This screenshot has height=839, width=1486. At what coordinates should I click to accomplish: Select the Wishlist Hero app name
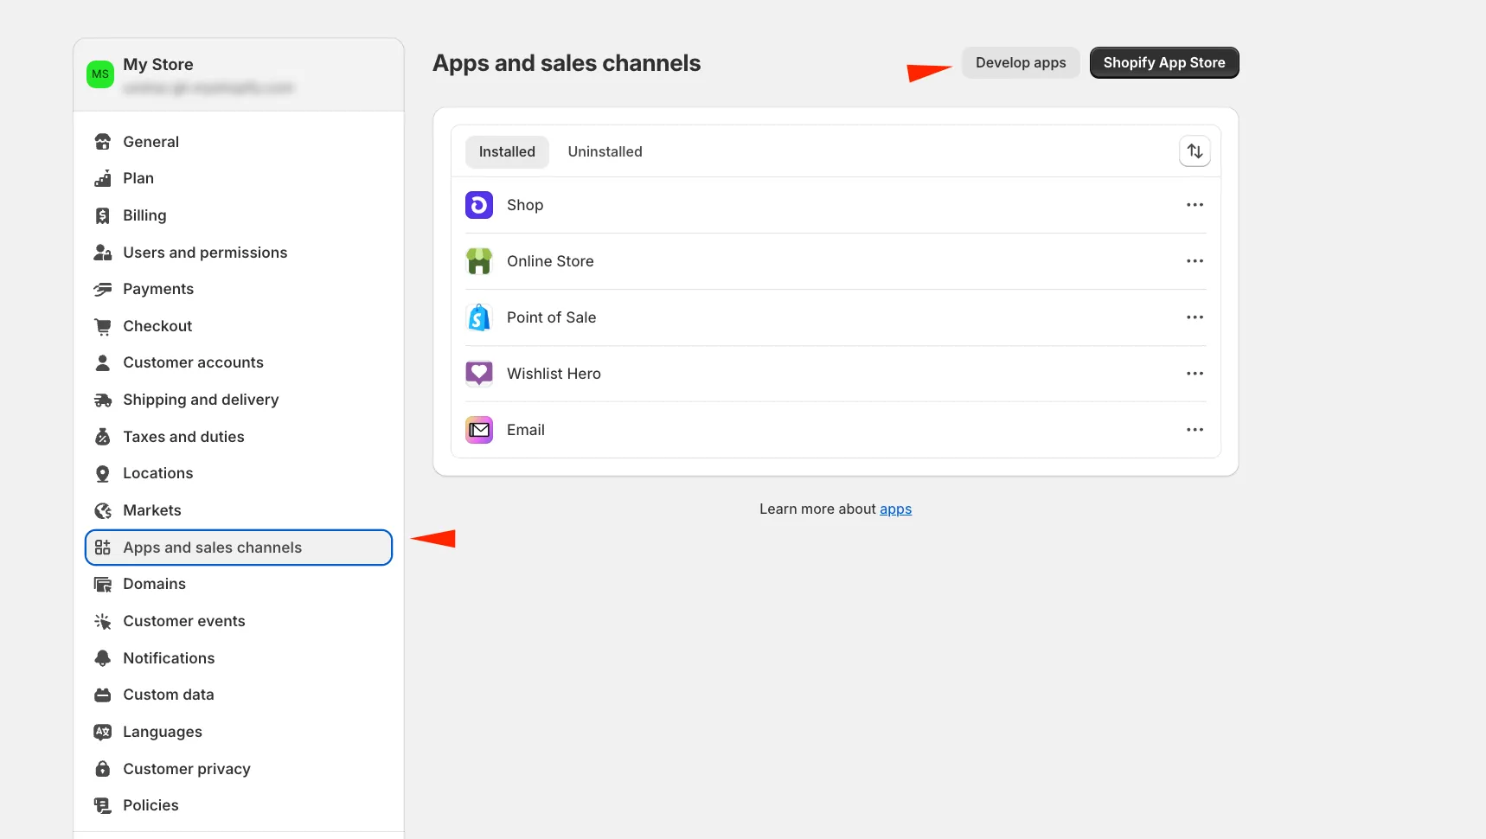tap(554, 374)
